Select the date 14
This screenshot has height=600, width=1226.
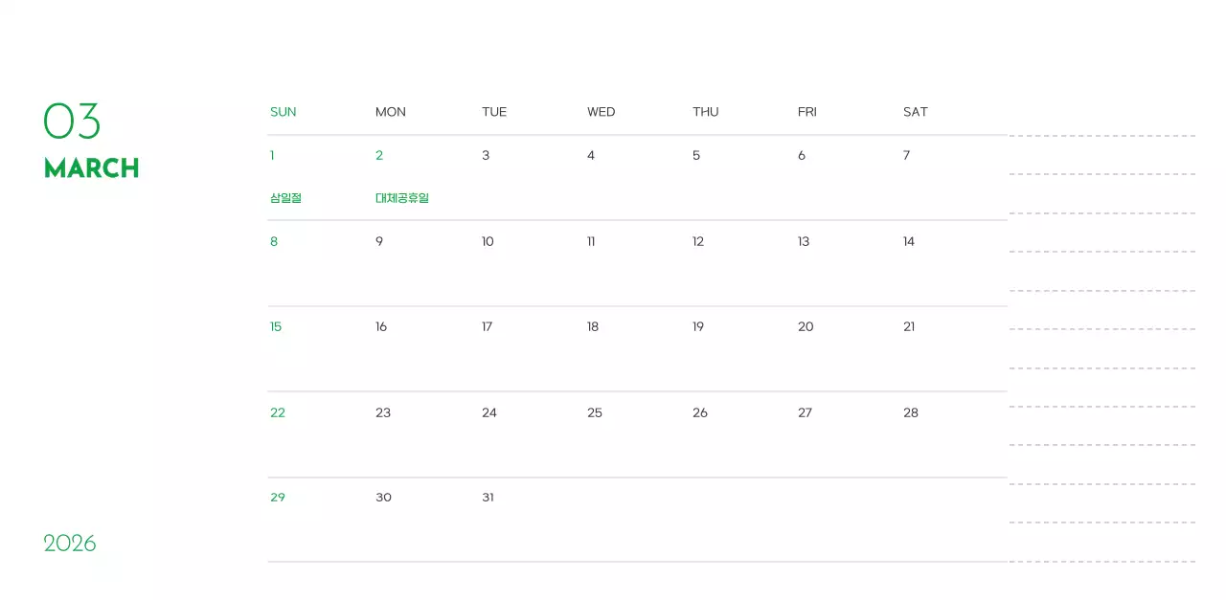tap(908, 241)
